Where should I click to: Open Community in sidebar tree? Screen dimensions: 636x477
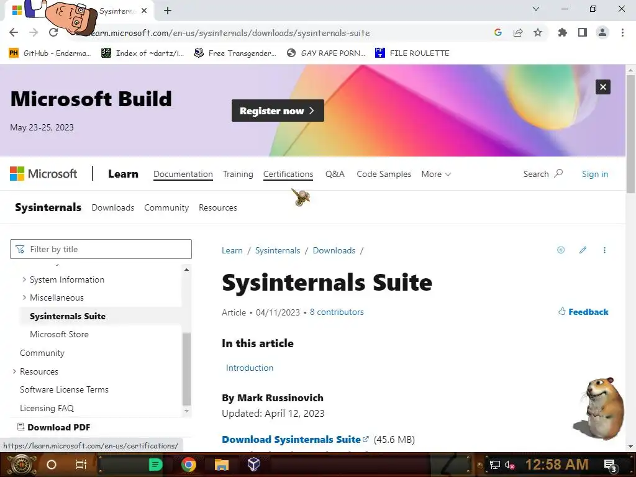click(x=42, y=353)
